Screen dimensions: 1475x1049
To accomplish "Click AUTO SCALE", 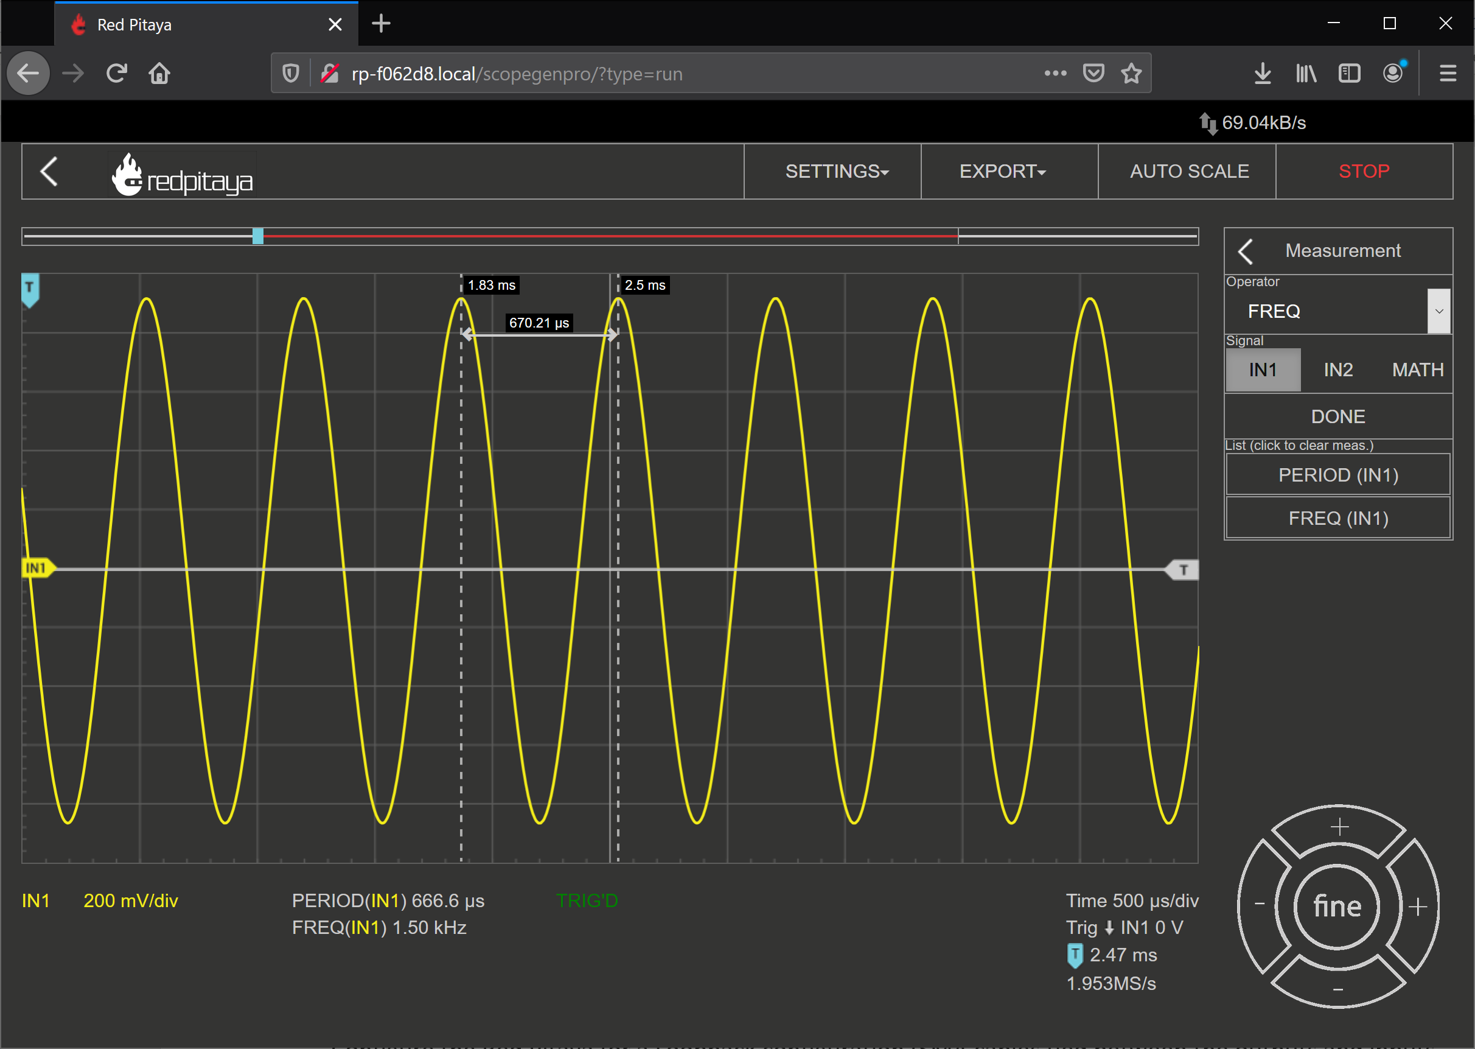I will pyautogui.click(x=1189, y=171).
